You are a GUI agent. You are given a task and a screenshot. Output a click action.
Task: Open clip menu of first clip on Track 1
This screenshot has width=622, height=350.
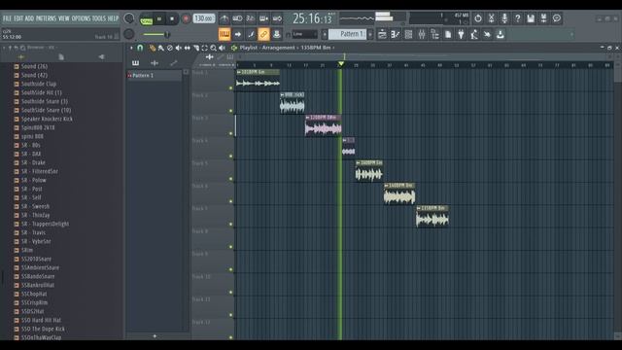239,72
